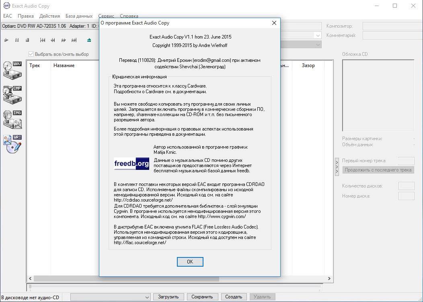Click the track list left scroll arrow
This screenshot has height=302, width=423.
coord(30,279)
